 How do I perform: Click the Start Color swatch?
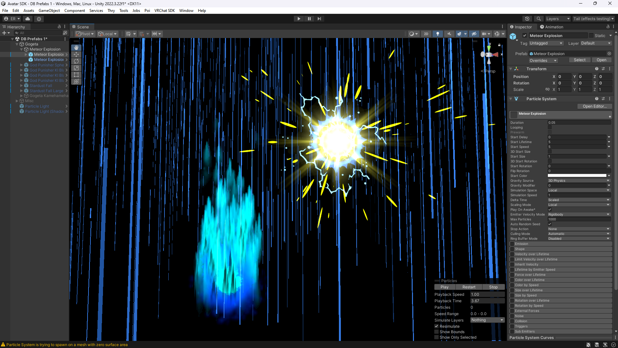pyautogui.click(x=577, y=176)
